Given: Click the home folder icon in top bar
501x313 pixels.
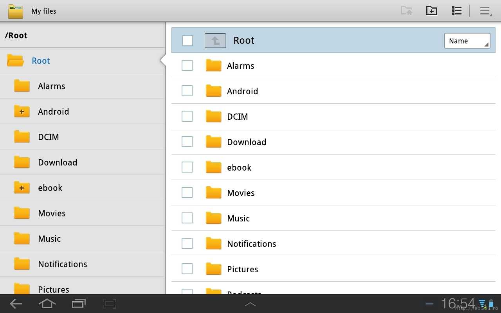Looking at the screenshot, I should pos(406,11).
